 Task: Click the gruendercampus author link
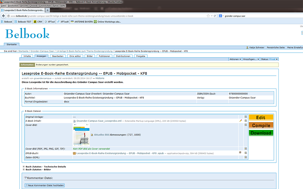[43, 78]
